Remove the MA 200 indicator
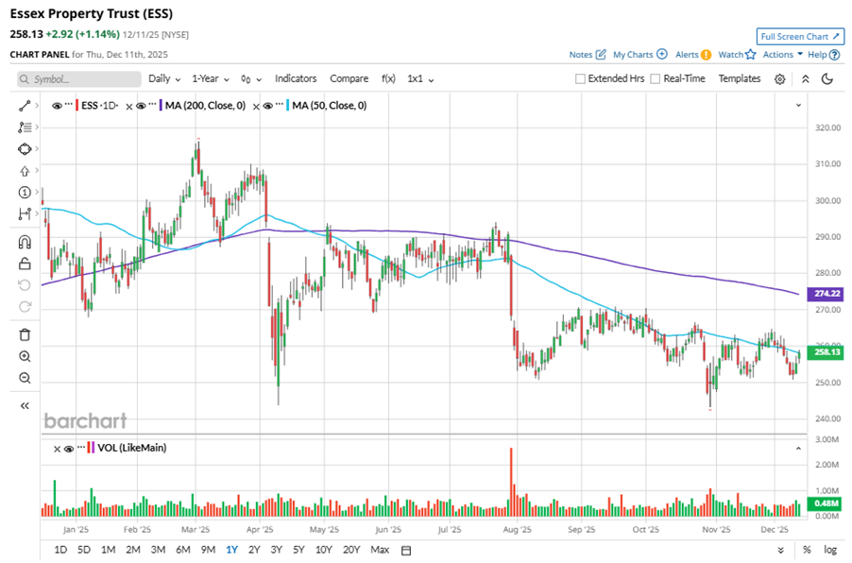 pyautogui.click(x=128, y=107)
